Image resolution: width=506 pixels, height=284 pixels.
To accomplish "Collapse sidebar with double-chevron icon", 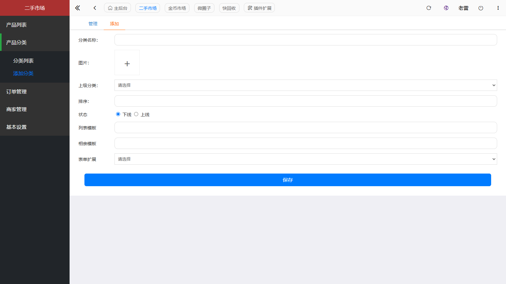I will (77, 8).
